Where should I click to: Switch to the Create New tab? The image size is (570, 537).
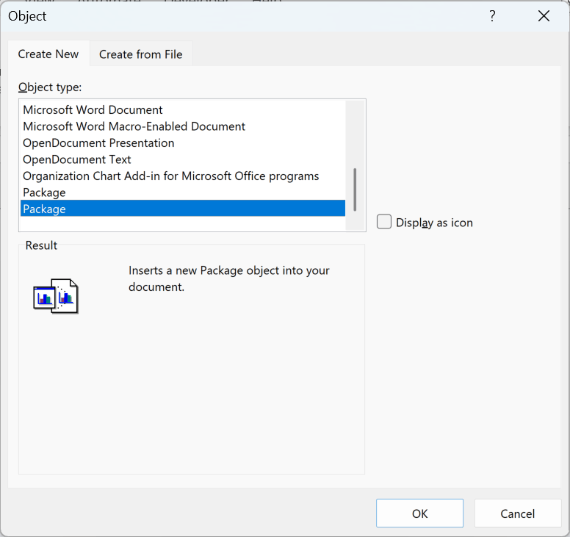[48, 54]
